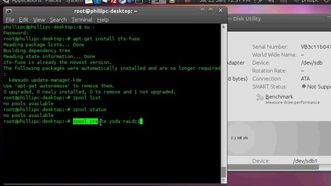Click the 'Rotation Rate:' label in Disk Utility
The height and width of the screenshot is (186, 331).
point(269,71)
